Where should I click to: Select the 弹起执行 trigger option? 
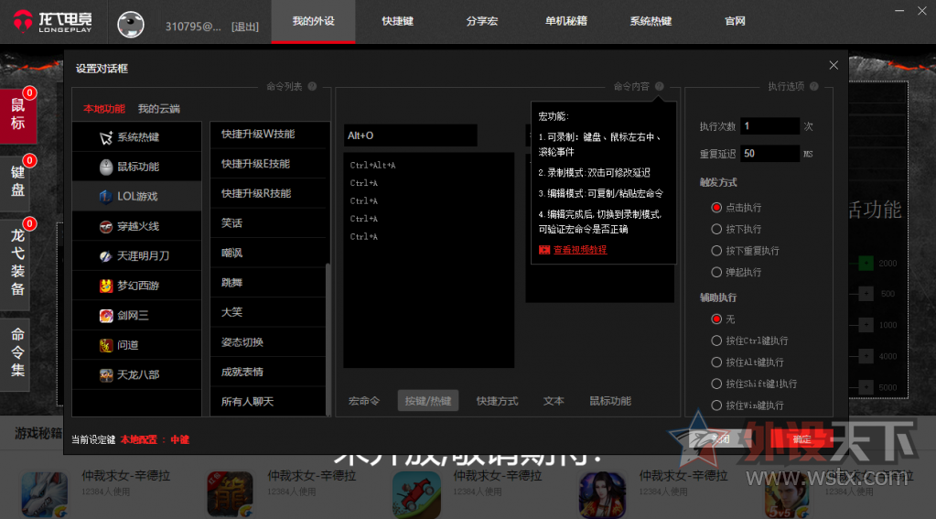pyautogui.click(x=716, y=272)
